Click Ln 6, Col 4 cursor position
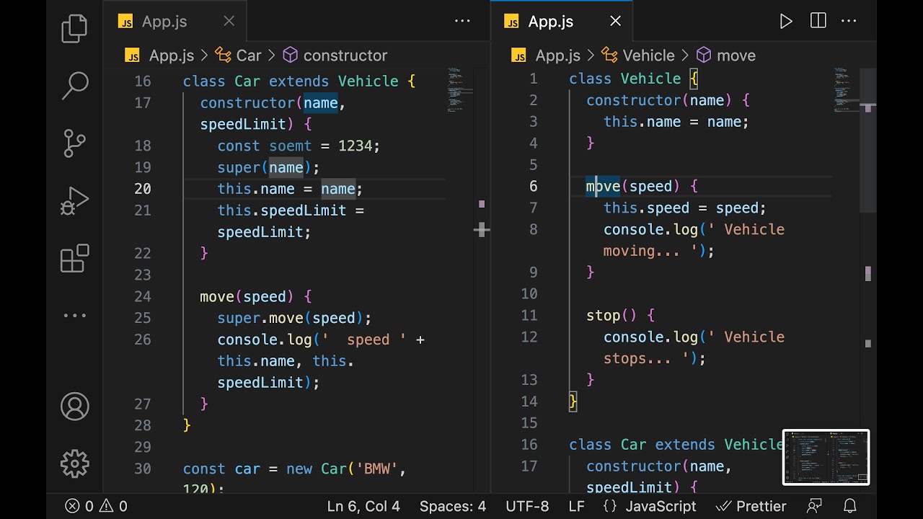The height and width of the screenshot is (519, 923). pyautogui.click(x=363, y=506)
